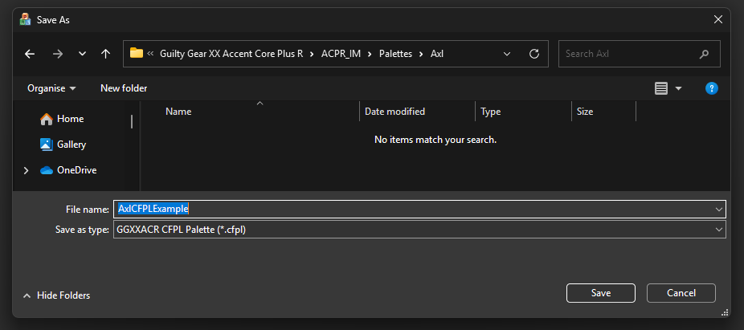Screen dimensions: 744x330
Task: Expand the OneDrive tree node
Action: tap(27, 170)
